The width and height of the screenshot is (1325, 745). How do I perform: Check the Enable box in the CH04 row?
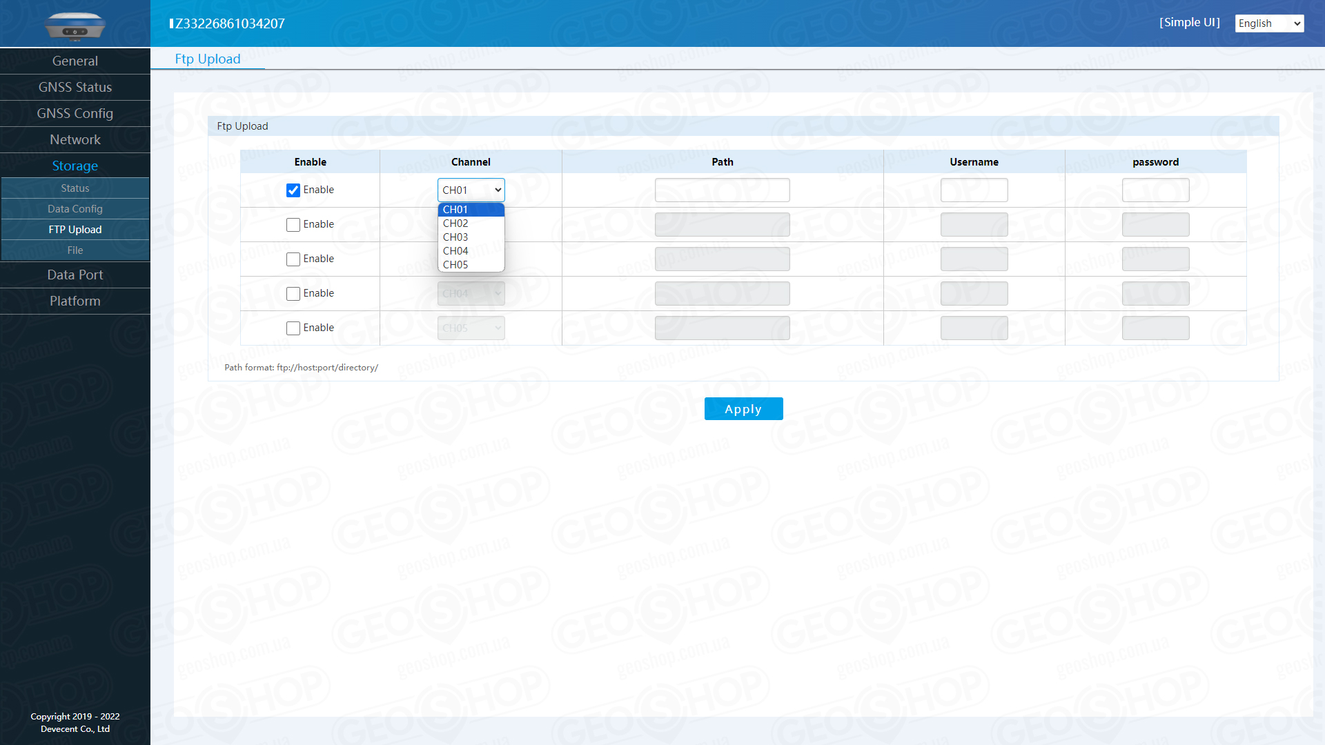coord(293,294)
